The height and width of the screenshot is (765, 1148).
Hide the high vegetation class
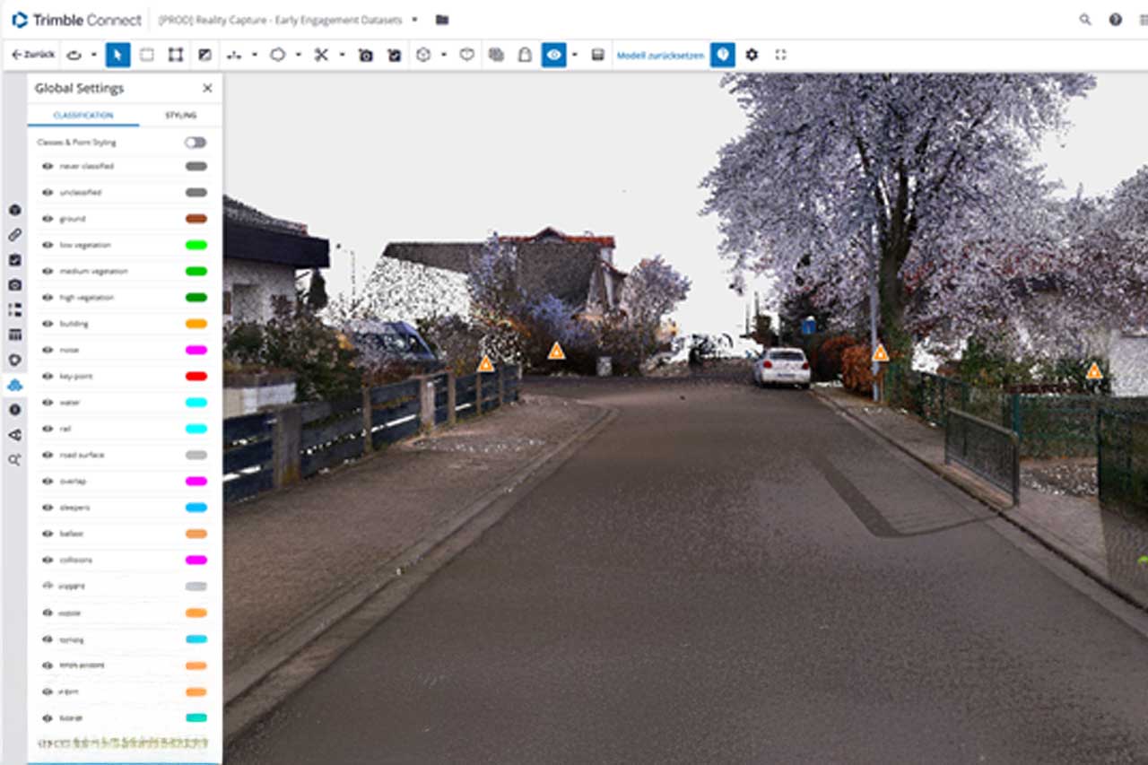point(48,298)
